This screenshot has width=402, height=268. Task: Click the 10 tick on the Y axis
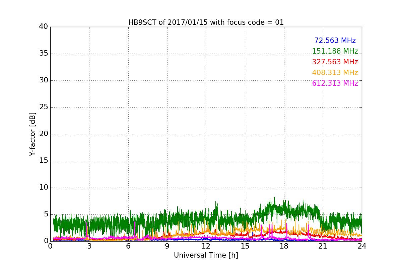(44, 187)
